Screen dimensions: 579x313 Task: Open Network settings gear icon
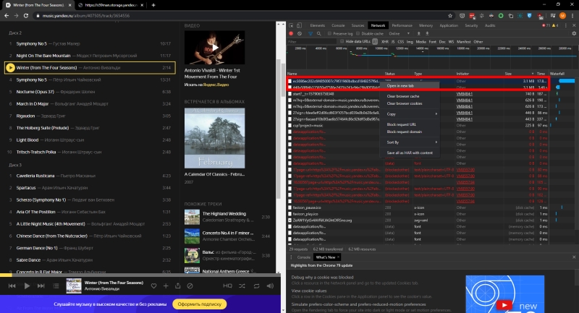click(574, 33)
